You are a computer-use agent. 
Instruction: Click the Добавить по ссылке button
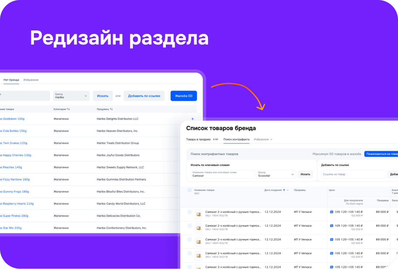pos(144,96)
